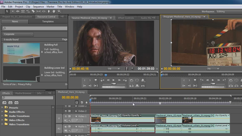This screenshot has width=242, height=136.
Task: Select the Selection arrow tool
Action: click(7, 11)
